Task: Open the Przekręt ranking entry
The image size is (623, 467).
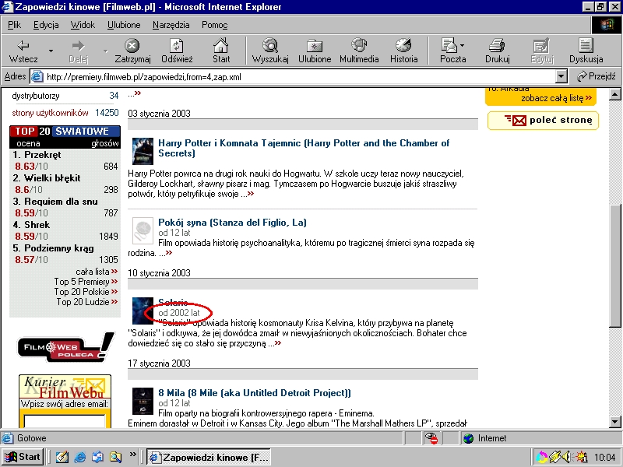Action: pyautogui.click(x=43, y=155)
